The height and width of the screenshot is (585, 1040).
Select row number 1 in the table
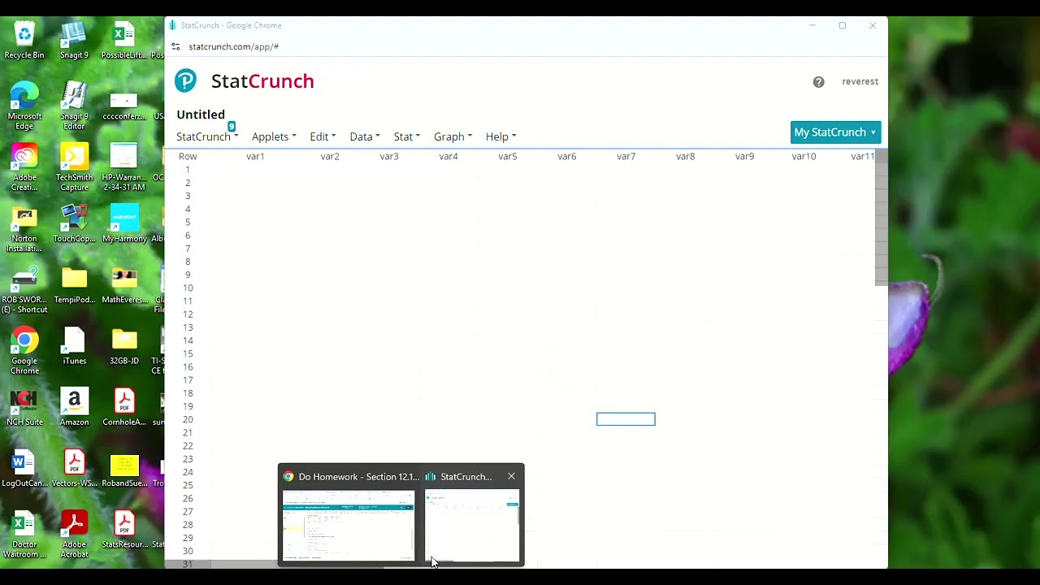[x=188, y=170]
